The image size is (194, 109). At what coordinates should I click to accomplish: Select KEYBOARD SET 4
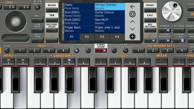(182, 51)
